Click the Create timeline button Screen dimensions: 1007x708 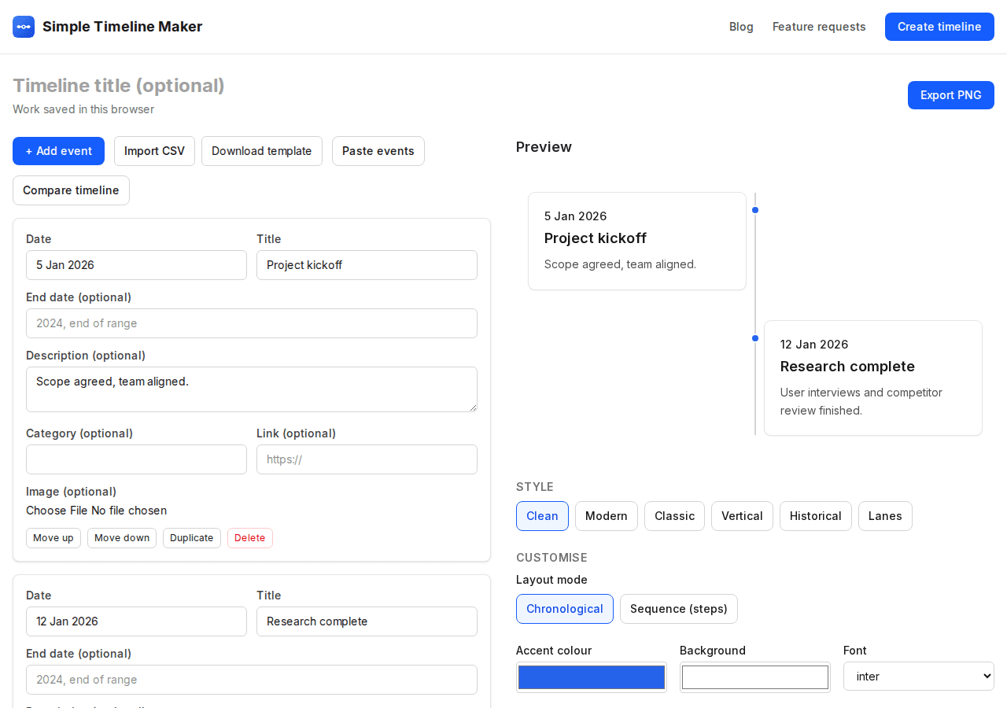(x=939, y=27)
